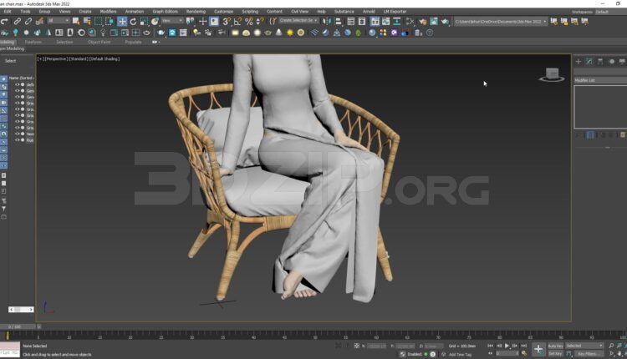Click the Use Pivot Point Center icon
This screenshot has height=359, width=627.
(x=191, y=21)
